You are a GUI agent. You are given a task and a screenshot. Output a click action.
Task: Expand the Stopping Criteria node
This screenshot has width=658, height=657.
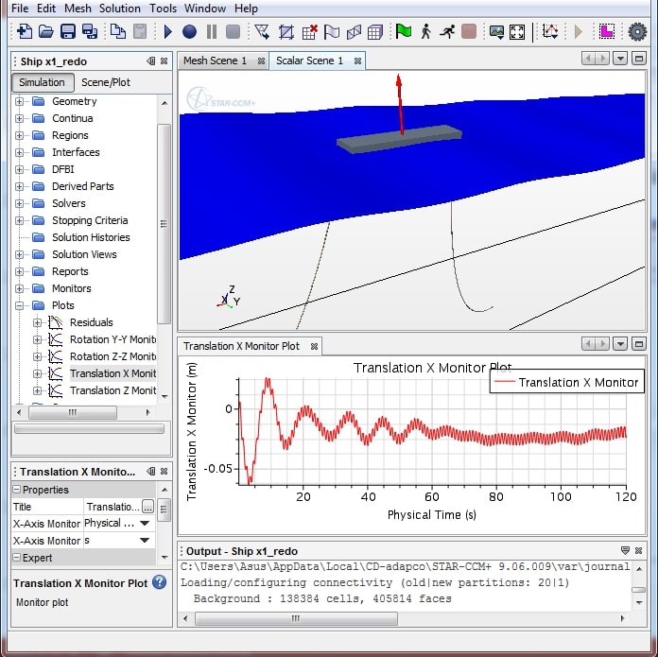19,220
